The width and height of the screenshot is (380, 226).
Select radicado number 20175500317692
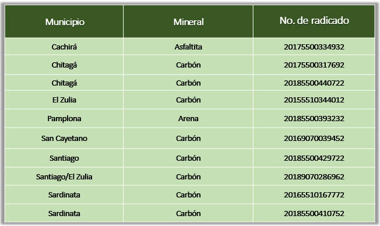click(x=314, y=65)
